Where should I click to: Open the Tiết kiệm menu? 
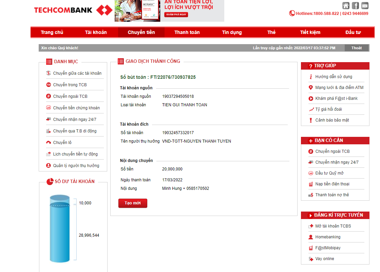310,32
